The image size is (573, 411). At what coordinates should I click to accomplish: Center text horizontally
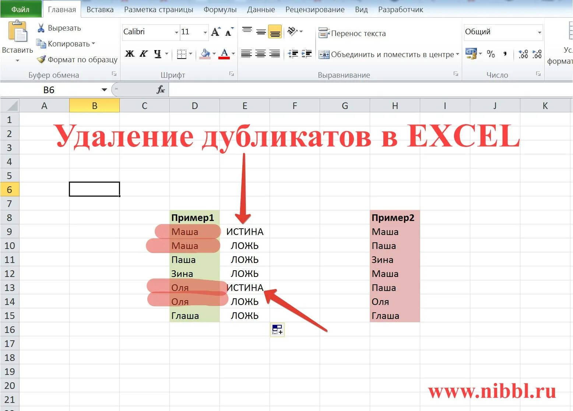pyautogui.click(x=260, y=54)
